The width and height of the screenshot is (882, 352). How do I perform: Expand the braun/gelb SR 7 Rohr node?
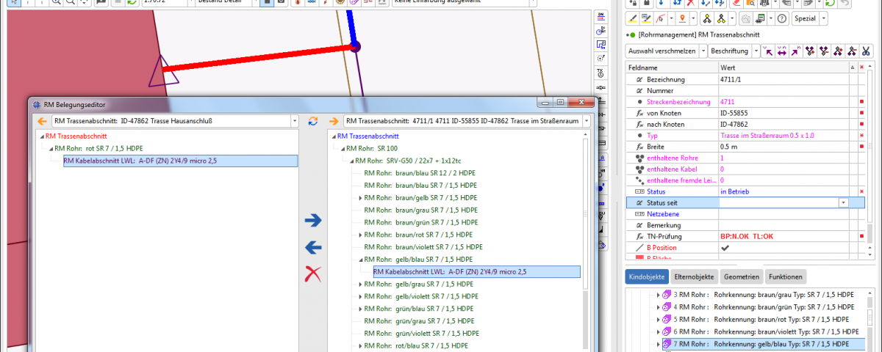360,198
